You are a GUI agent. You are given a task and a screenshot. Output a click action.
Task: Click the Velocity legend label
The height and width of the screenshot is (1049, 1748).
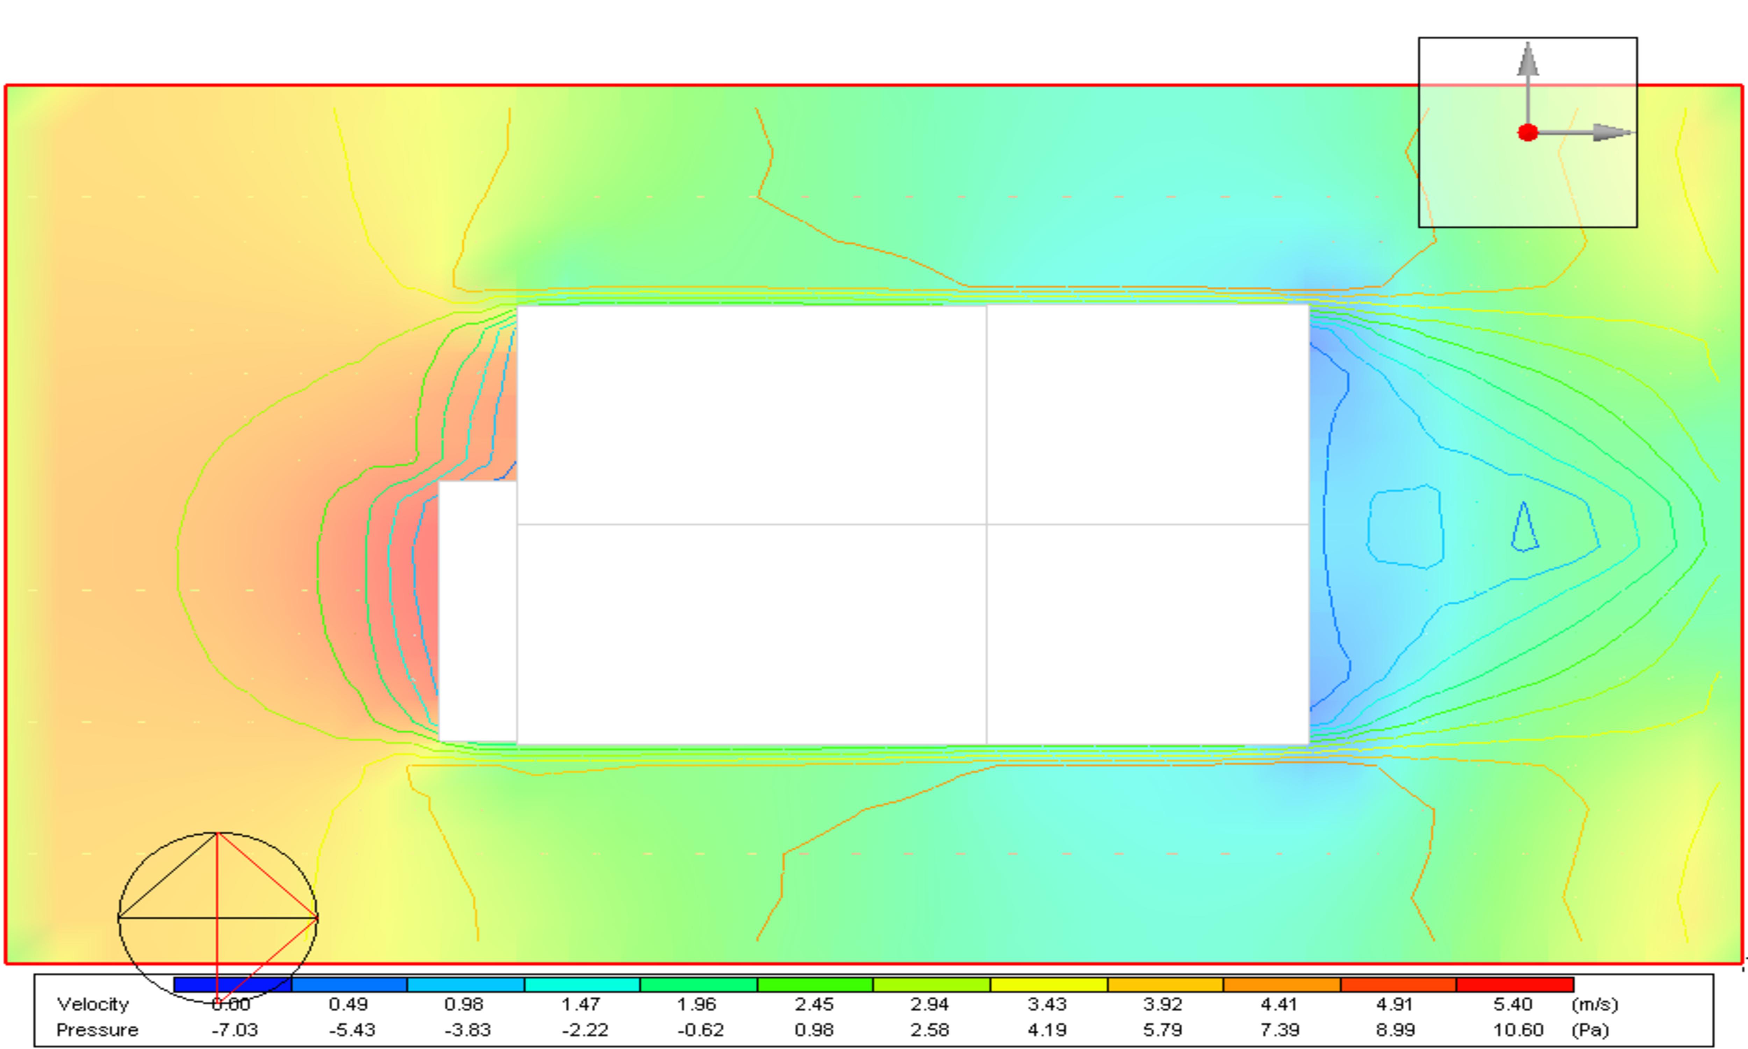point(93,1005)
